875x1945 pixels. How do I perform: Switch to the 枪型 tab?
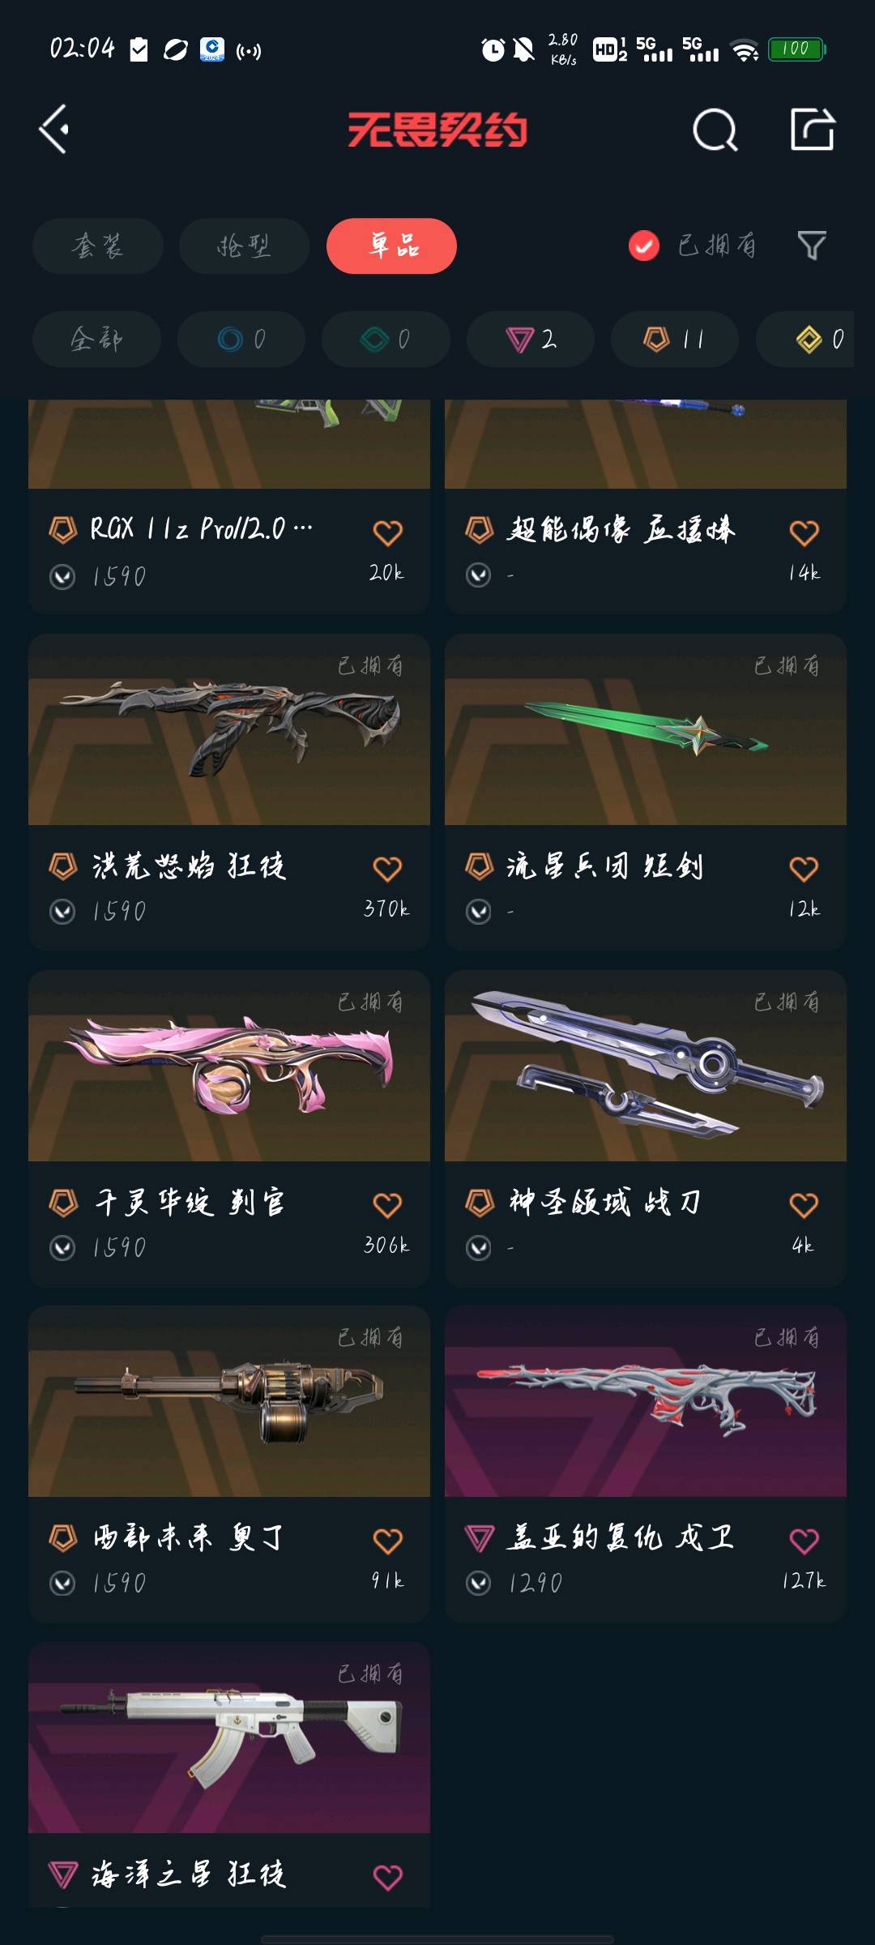244,246
